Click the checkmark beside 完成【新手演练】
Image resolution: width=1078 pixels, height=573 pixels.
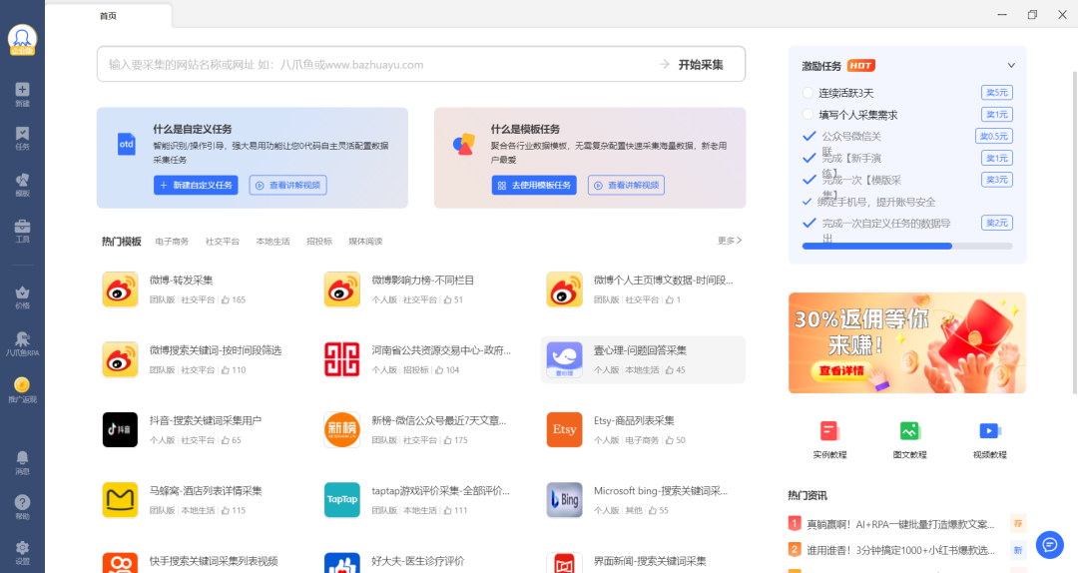[x=809, y=158]
